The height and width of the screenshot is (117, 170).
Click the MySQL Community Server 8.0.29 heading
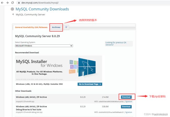pyautogui.click(x=37, y=36)
